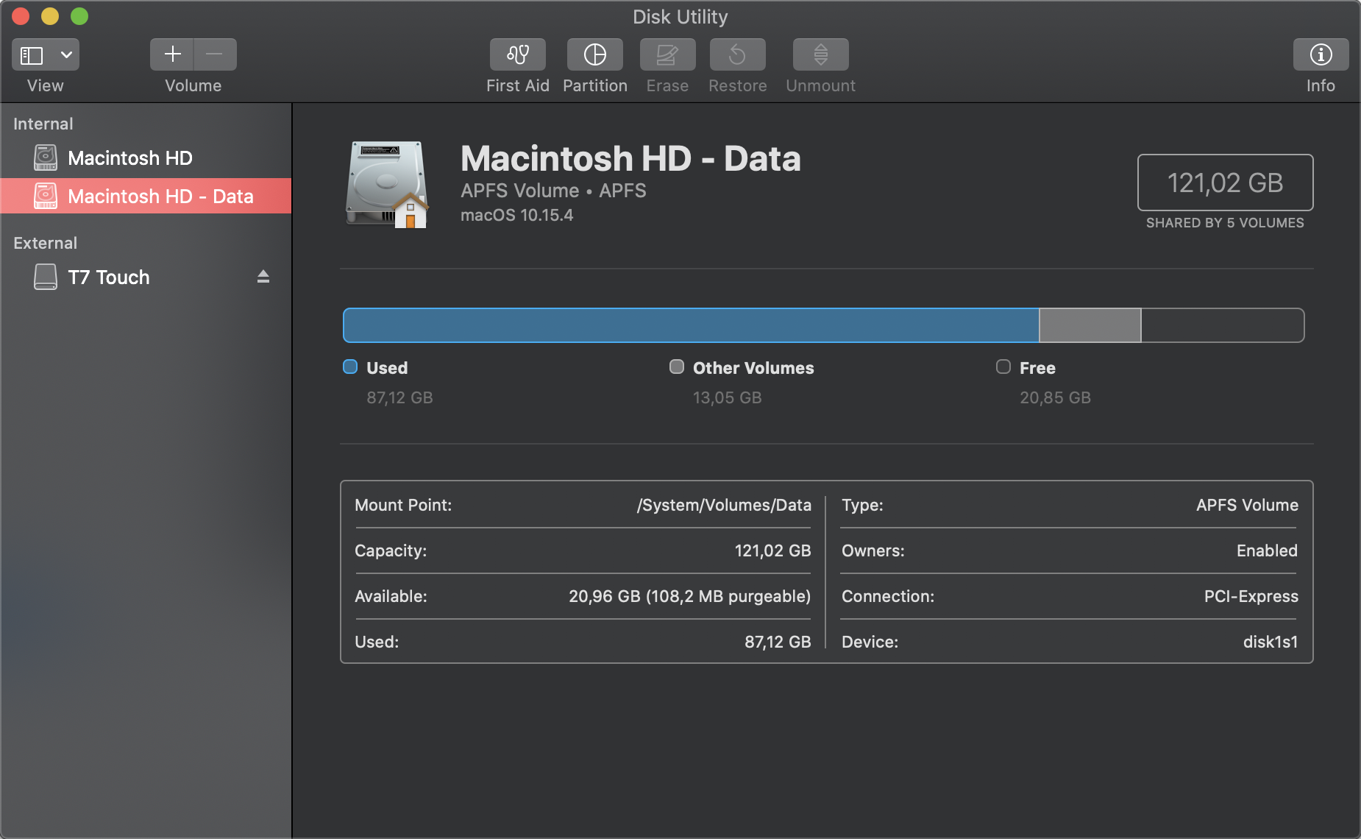The height and width of the screenshot is (839, 1361).
Task: Run First Aid stethoscope tool
Action: tap(518, 54)
